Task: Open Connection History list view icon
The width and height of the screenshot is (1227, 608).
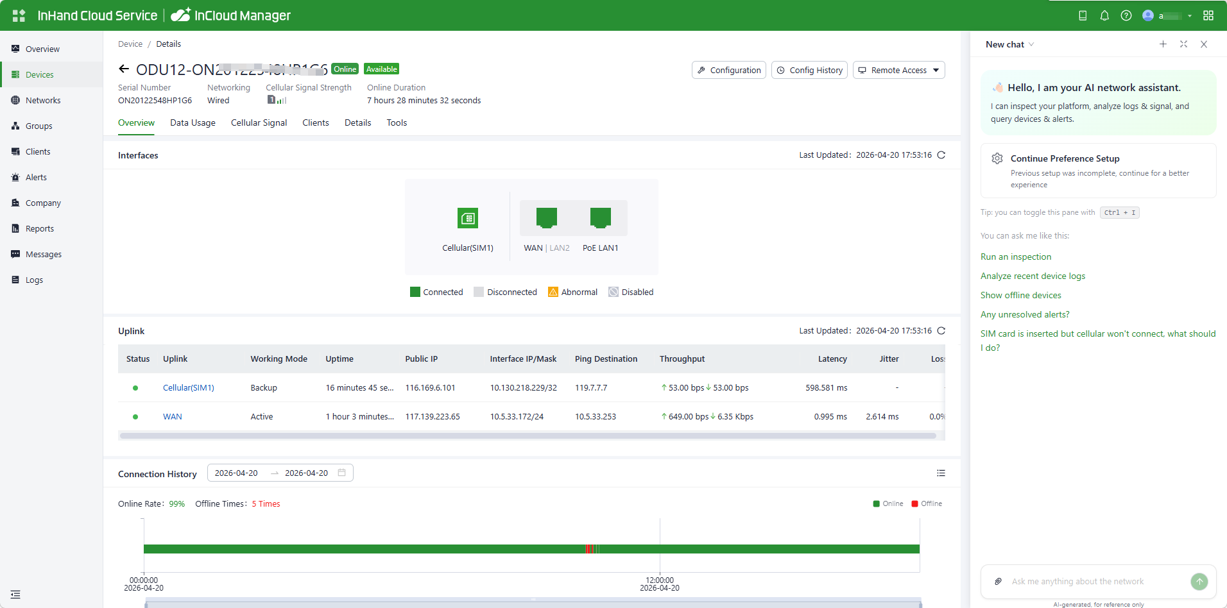Action: pyautogui.click(x=941, y=473)
